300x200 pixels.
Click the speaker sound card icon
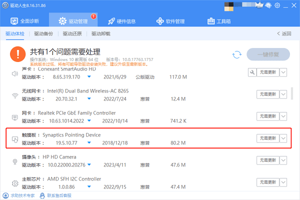[x=15, y=73]
